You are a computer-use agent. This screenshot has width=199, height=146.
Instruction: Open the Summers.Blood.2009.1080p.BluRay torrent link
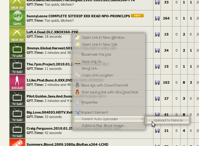click(67, 144)
